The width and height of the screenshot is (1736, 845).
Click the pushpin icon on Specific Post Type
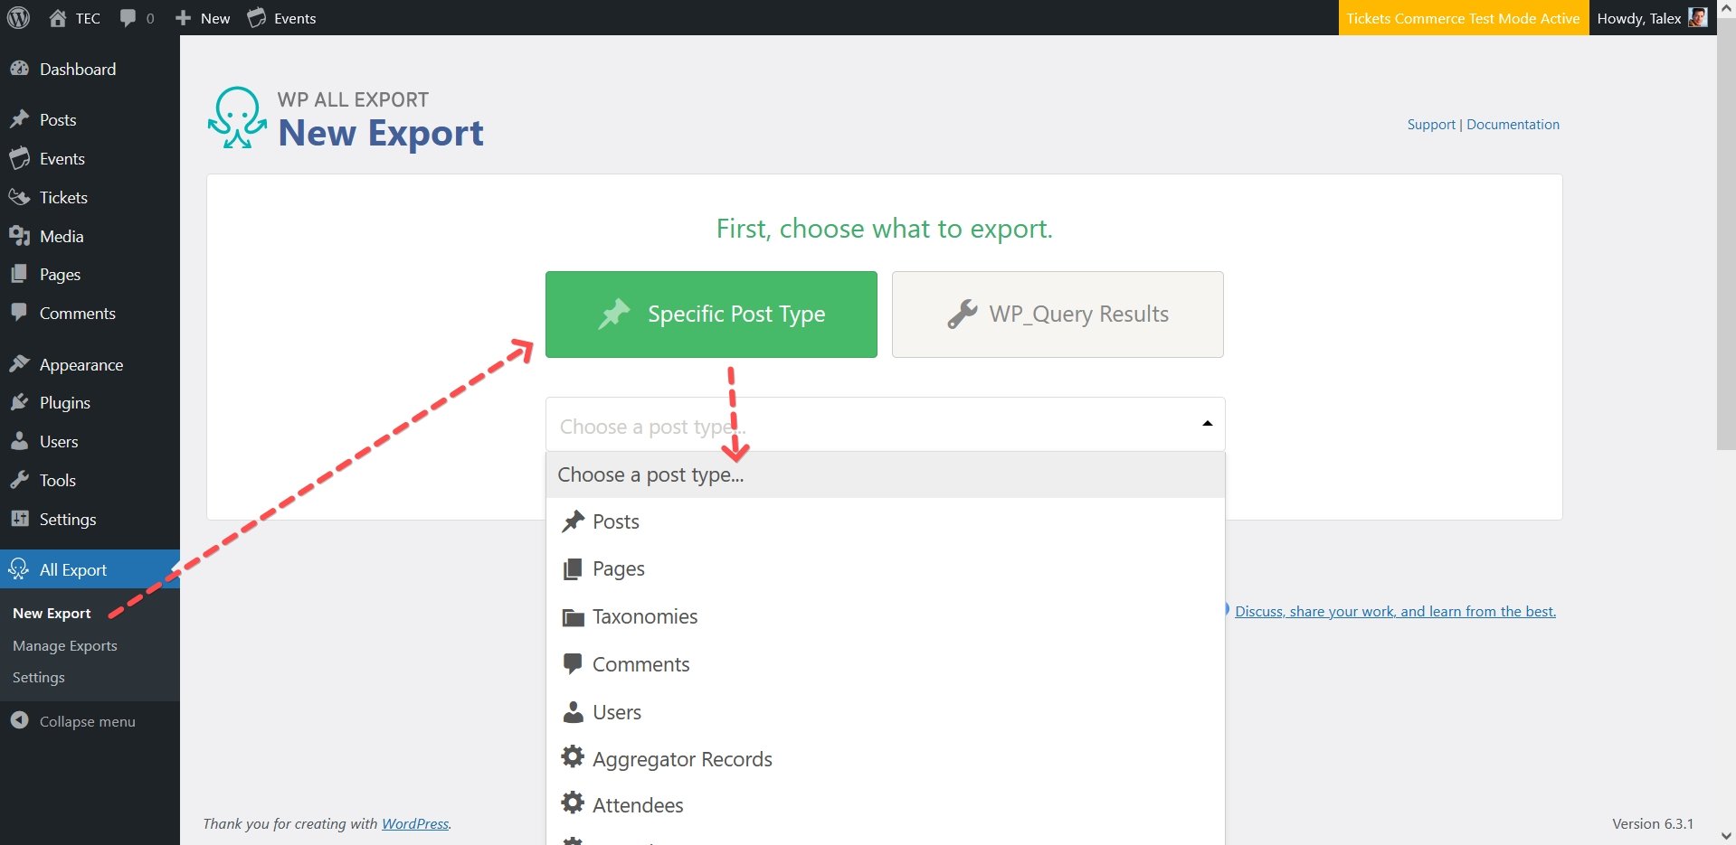tap(614, 313)
